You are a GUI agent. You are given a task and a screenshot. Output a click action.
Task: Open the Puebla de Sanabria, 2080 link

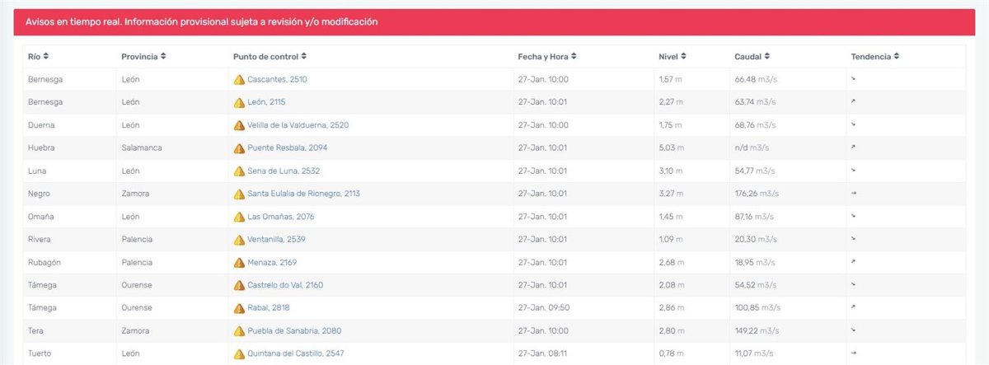point(294,331)
